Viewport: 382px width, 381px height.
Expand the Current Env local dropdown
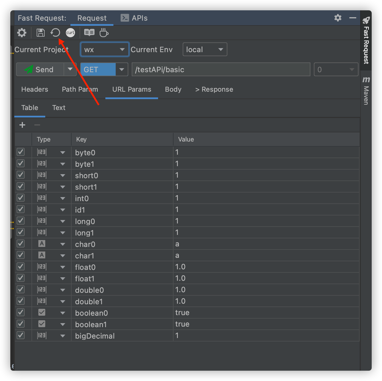tap(205, 50)
